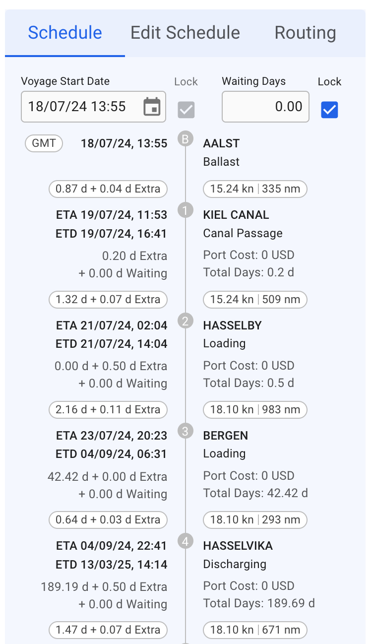Edit the Waiting Days input field

tap(265, 107)
